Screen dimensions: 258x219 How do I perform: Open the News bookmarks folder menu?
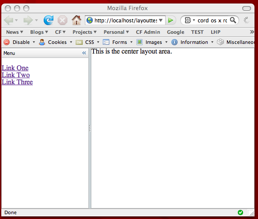tap(14, 32)
